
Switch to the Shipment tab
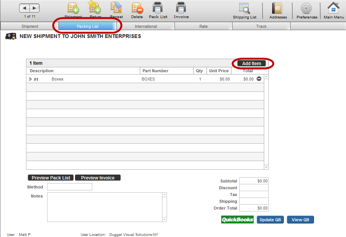coord(30,26)
